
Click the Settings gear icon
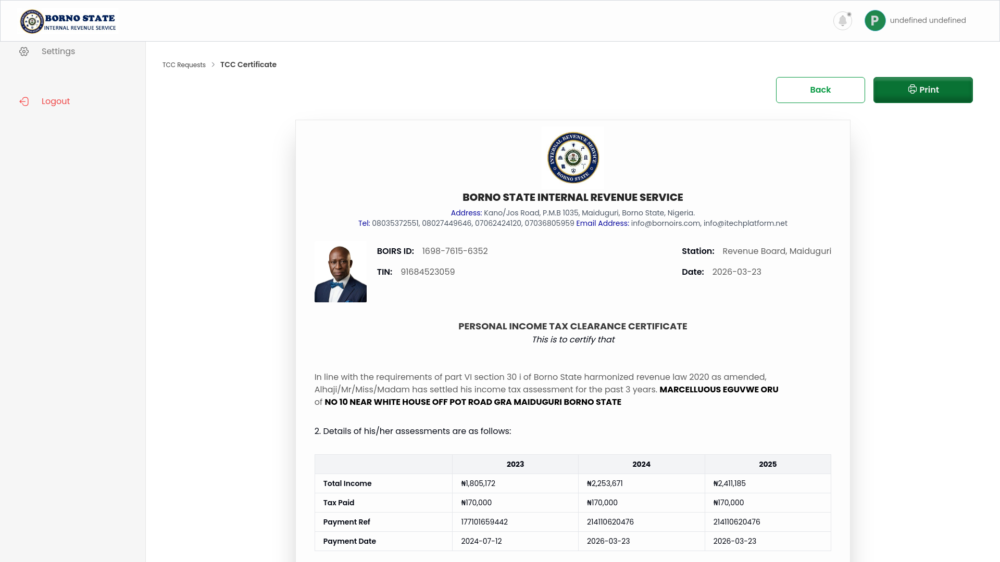coord(24,52)
